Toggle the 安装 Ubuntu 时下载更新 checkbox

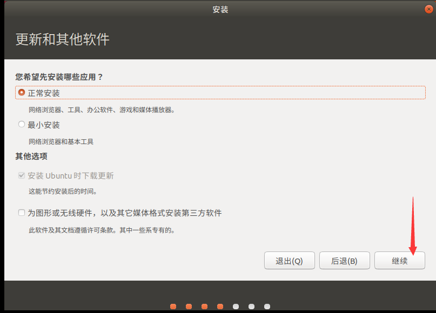pos(22,175)
